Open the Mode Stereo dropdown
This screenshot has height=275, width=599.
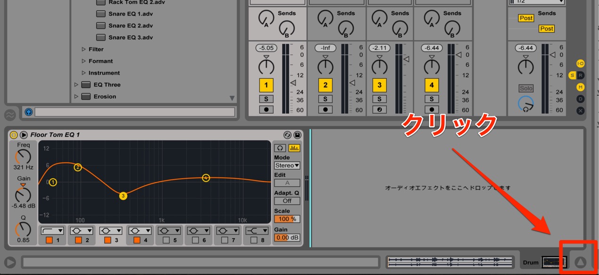(287, 166)
